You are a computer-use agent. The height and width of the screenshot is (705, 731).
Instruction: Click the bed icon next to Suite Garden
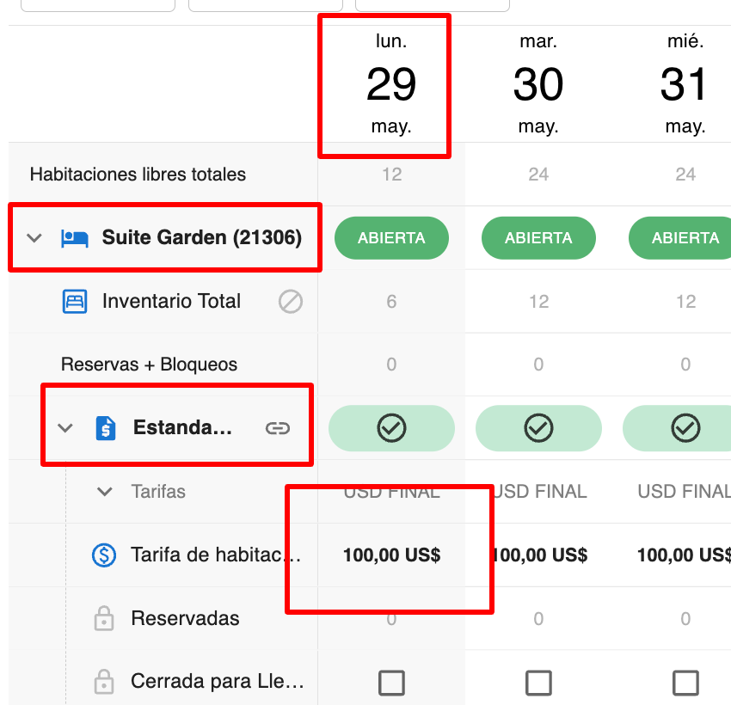tap(74, 237)
